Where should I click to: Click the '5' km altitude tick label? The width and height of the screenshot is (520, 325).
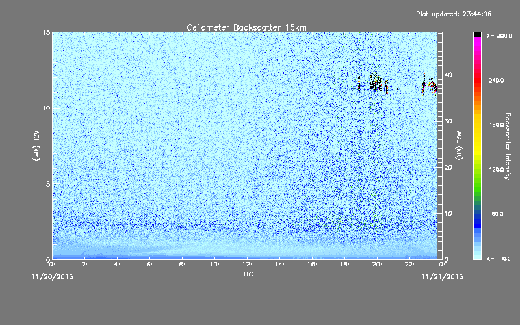click(x=48, y=184)
